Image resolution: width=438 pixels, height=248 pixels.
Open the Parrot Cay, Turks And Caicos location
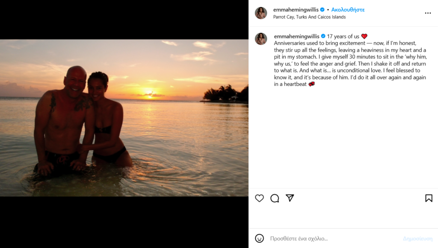click(309, 17)
